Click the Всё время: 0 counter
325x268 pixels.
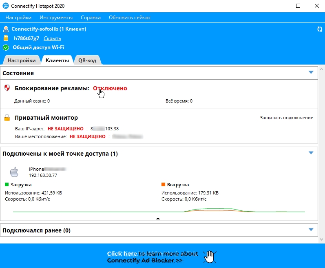(179, 101)
